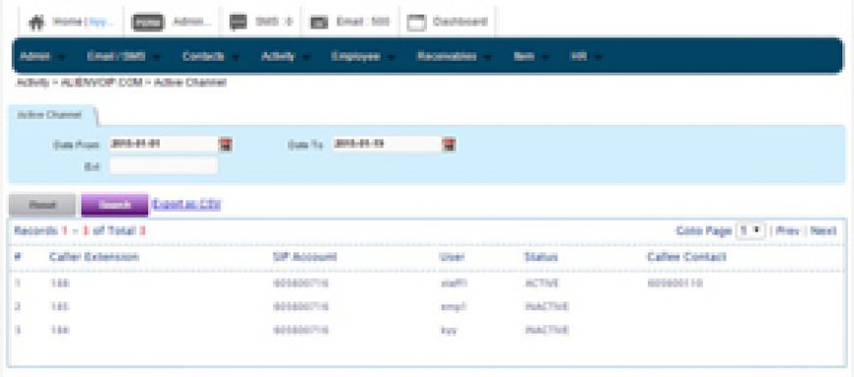Click the purple Search button
854x377 pixels.
point(115,205)
